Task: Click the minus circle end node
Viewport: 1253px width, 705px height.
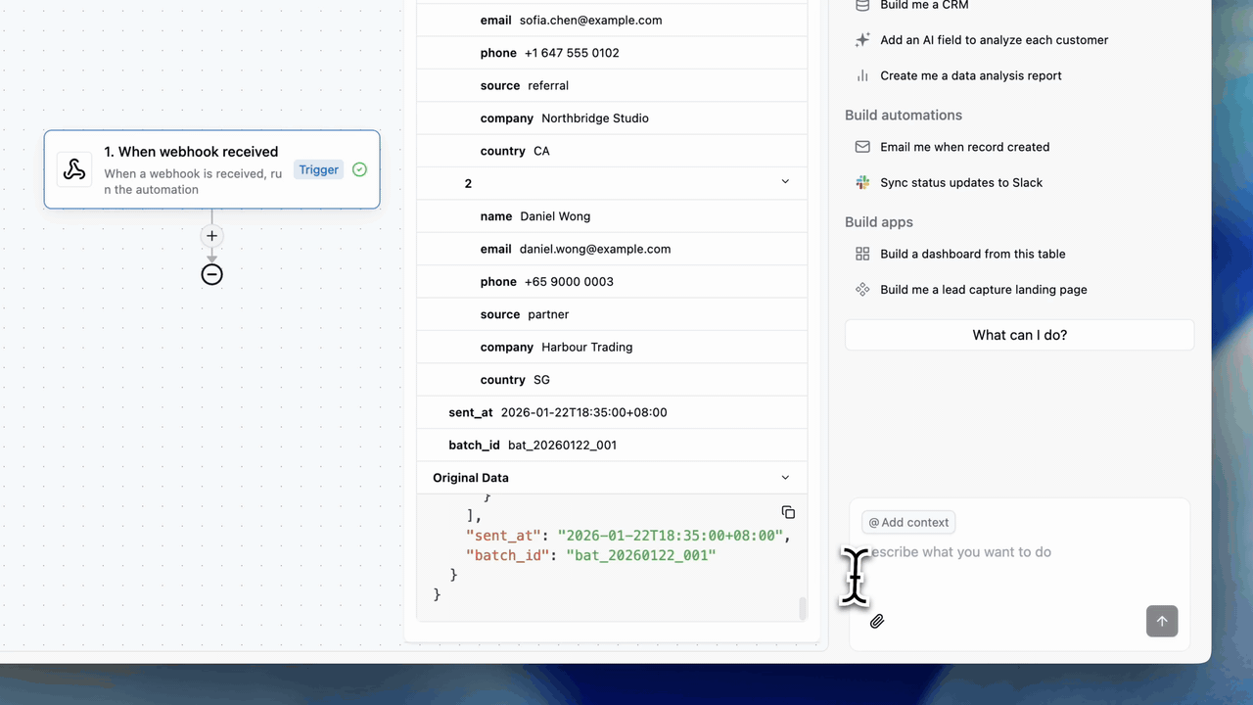Action: (211, 274)
